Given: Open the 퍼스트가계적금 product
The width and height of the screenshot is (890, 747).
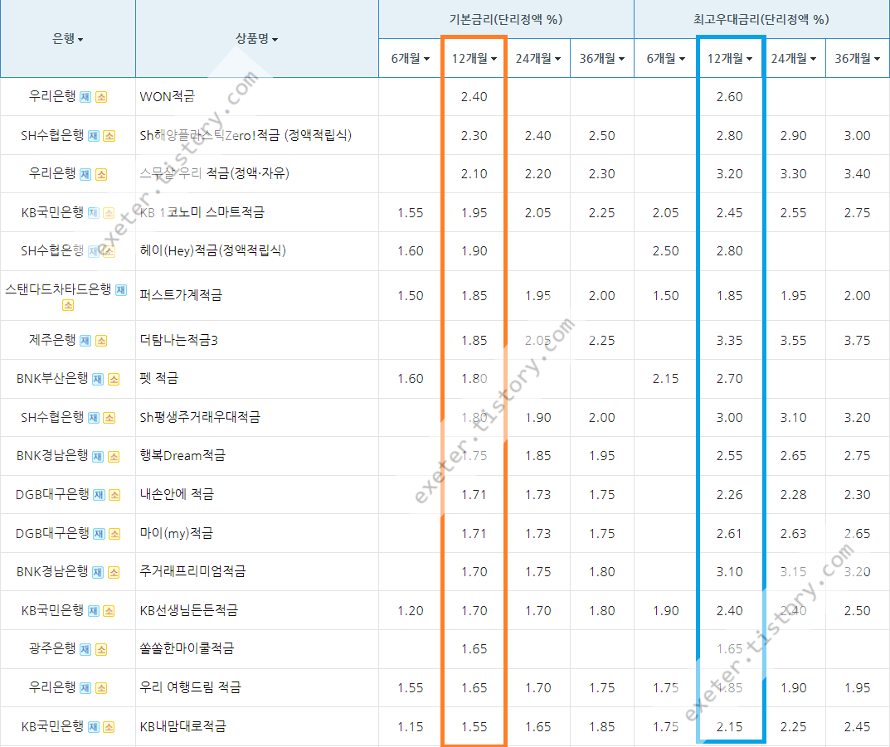Looking at the screenshot, I should (x=181, y=295).
